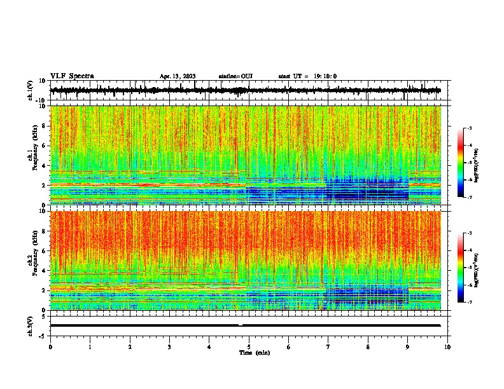
Task: Click the "4" kHz tick on ch.2 axis
Action: [x=45, y=271]
